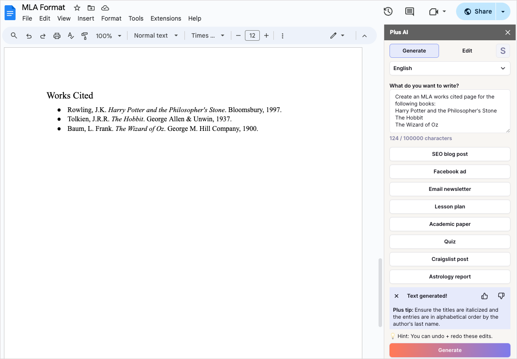This screenshot has width=517, height=359.
Task: Open the Extensions menu
Action: [166, 18]
